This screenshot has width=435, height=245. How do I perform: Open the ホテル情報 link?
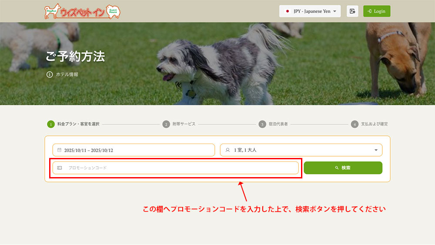pos(67,74)
